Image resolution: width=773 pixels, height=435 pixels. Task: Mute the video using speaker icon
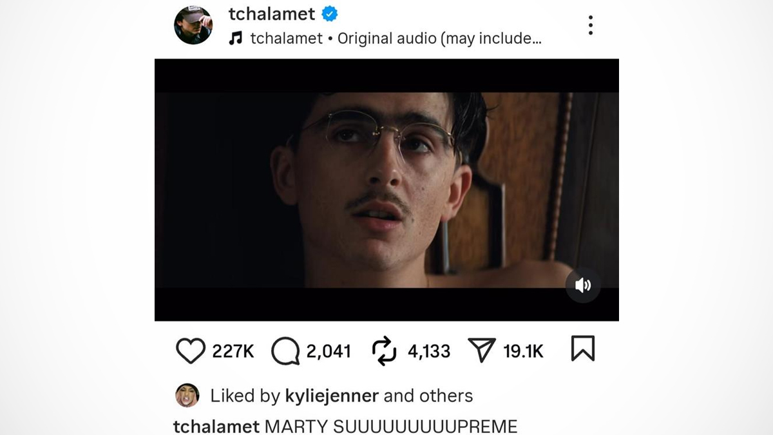click(x=583, y=285)
